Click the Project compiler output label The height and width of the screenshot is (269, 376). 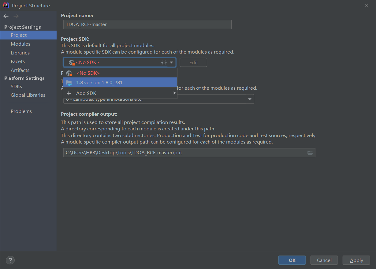(x=89, y=114)
